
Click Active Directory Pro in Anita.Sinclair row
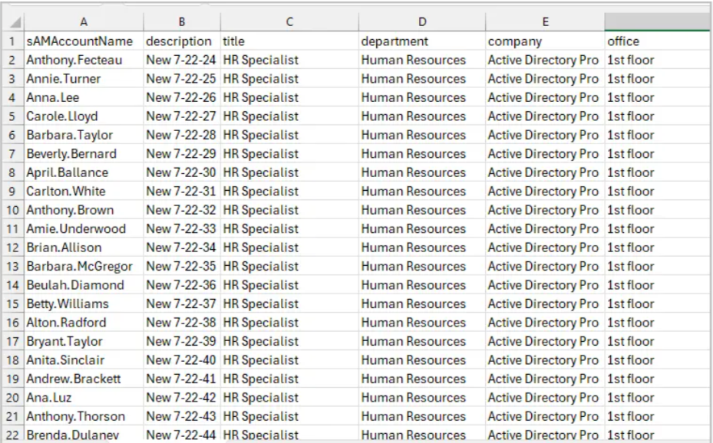545,360
